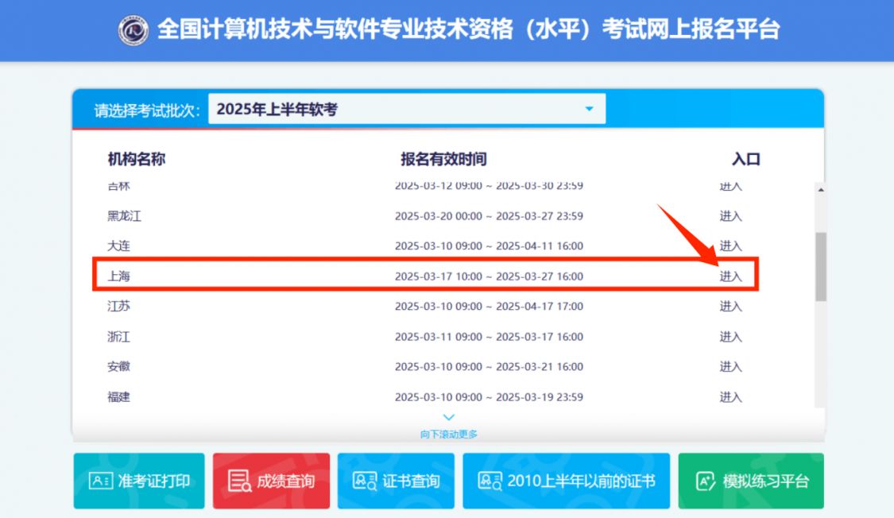Click the 请选择考试批次 label
The image size is (894, 518).
pos(146,110)
